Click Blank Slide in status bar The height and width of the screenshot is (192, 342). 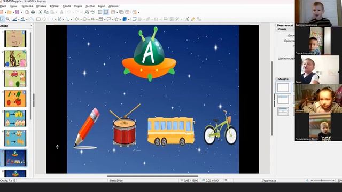(116, 180)
